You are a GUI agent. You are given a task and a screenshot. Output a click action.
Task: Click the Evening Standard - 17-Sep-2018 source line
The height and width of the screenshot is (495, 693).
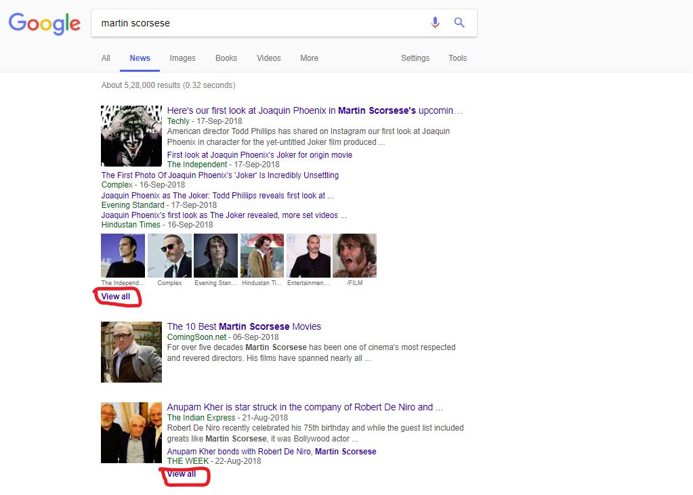(x=159, y=205)
